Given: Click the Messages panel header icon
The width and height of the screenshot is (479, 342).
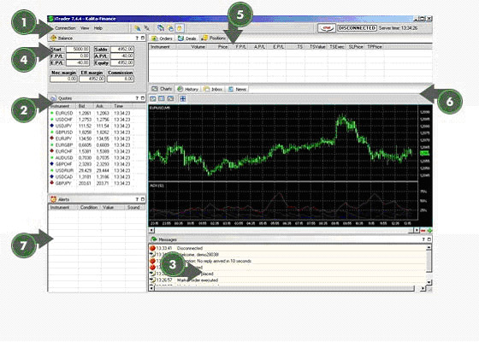Looking at the screenshot, I should pos(154,239).
